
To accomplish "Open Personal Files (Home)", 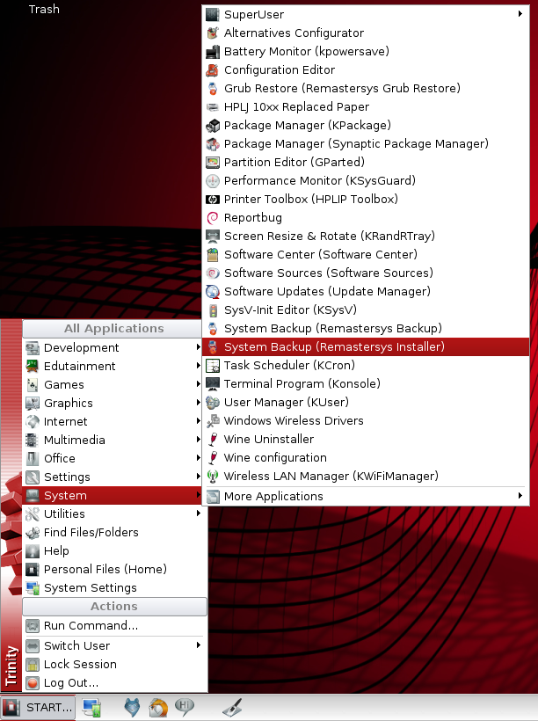I will coord(113,569).
